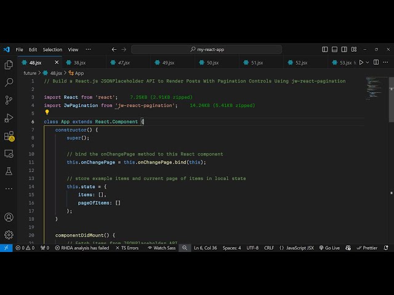Open the Search view icon
This screenshot has height=295, width=394.
point(9,82)
